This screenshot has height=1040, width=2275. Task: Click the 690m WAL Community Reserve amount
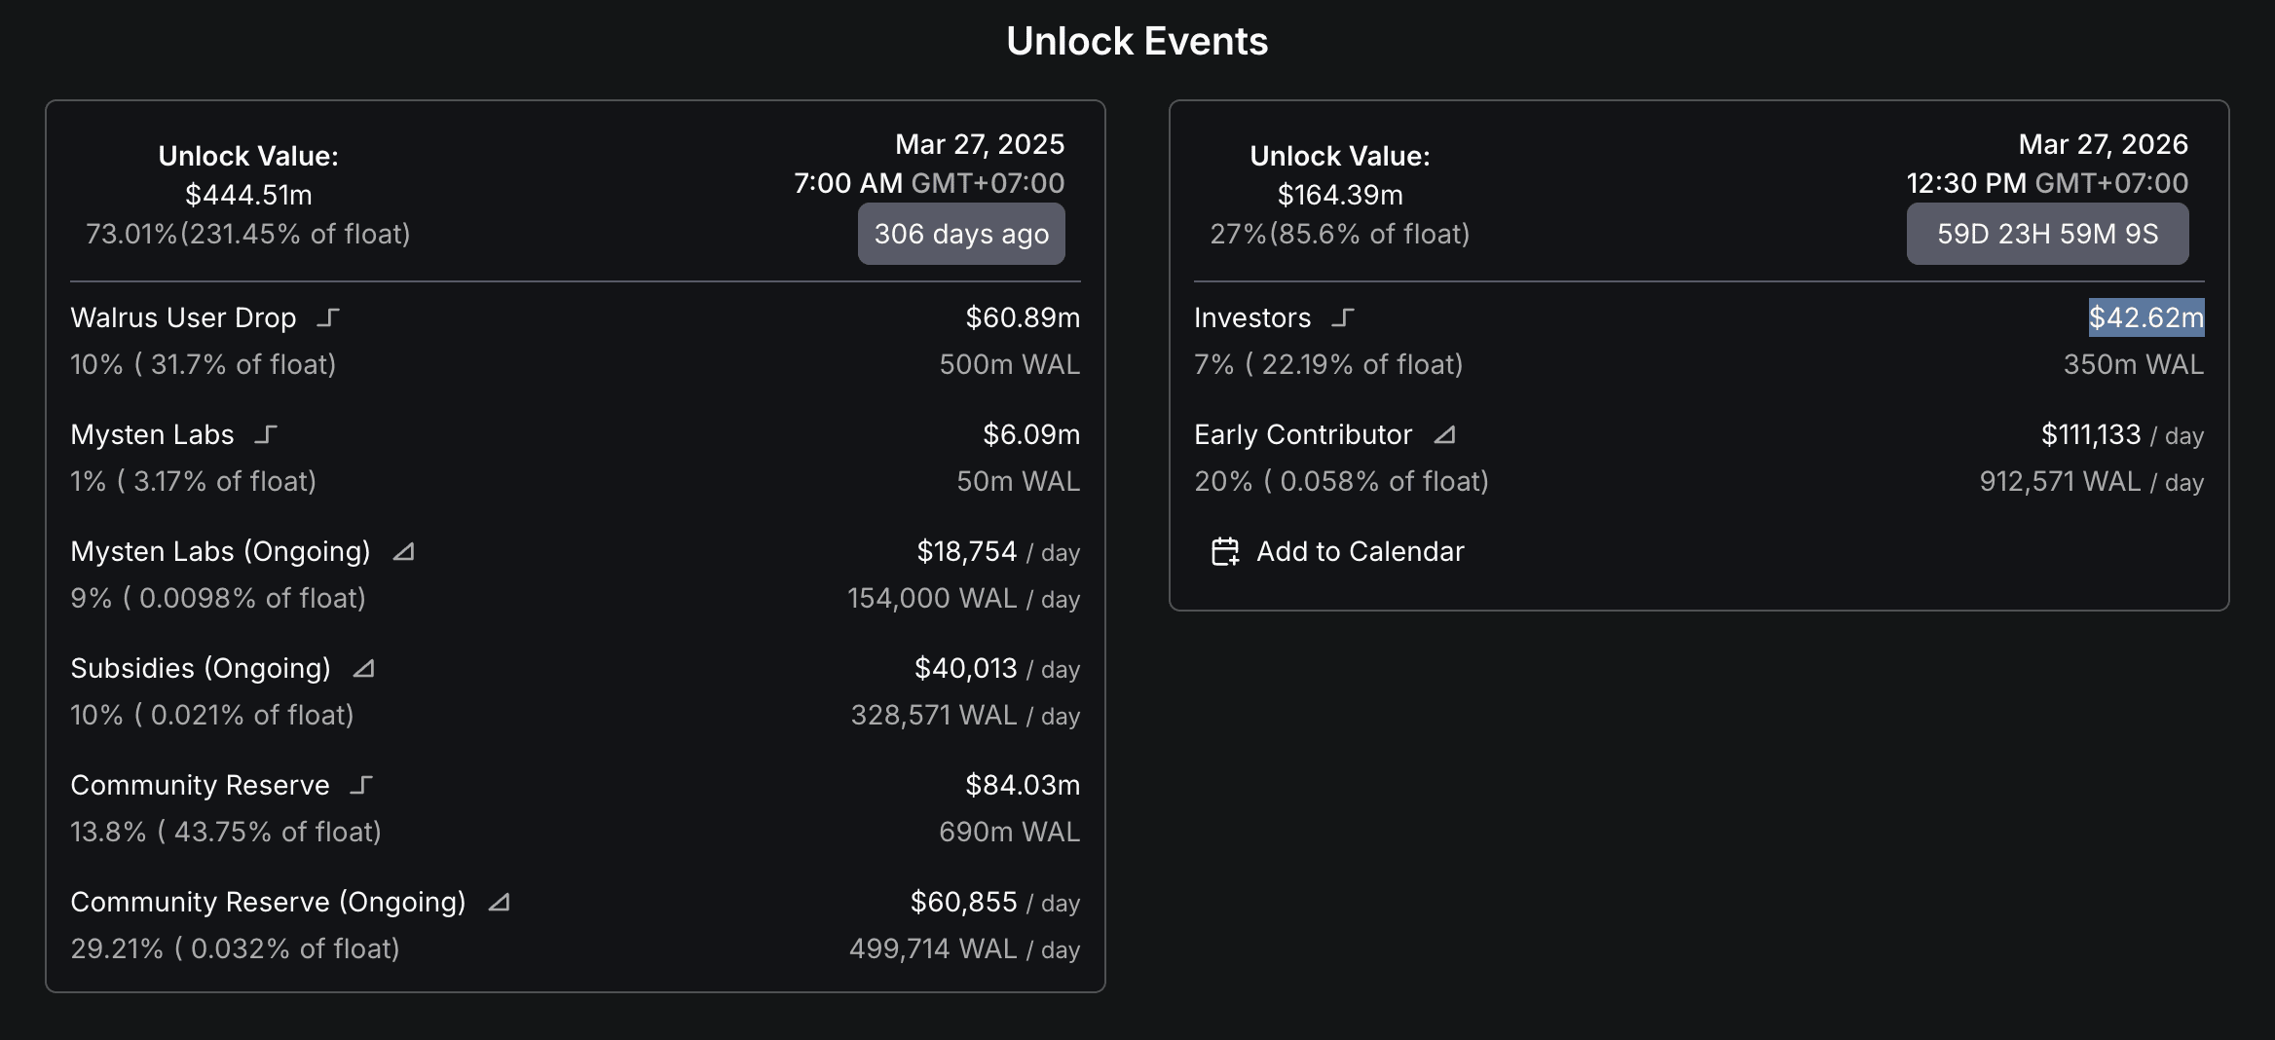(x=1009, y=832)
